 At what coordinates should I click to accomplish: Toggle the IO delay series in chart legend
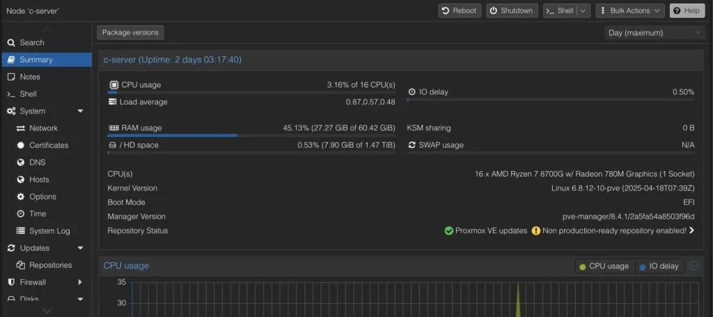coord(659,266)
